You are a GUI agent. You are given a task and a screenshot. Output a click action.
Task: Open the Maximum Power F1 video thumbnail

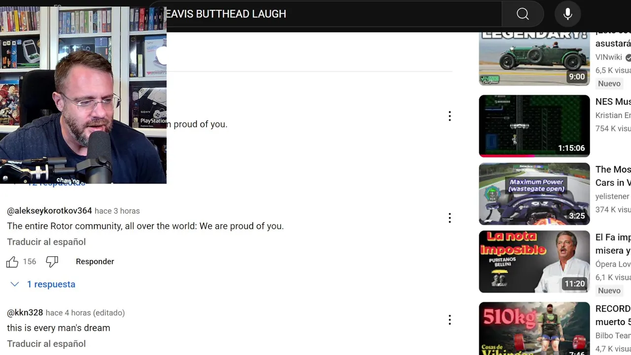(534, 194)
